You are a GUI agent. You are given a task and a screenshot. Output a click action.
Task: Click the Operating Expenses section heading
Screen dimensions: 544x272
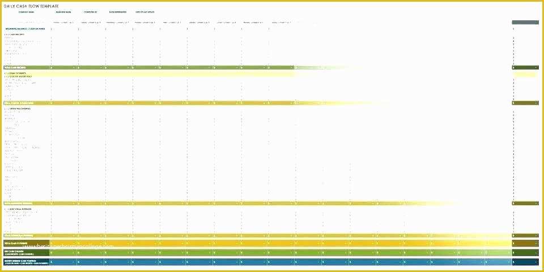coord(18,109)
